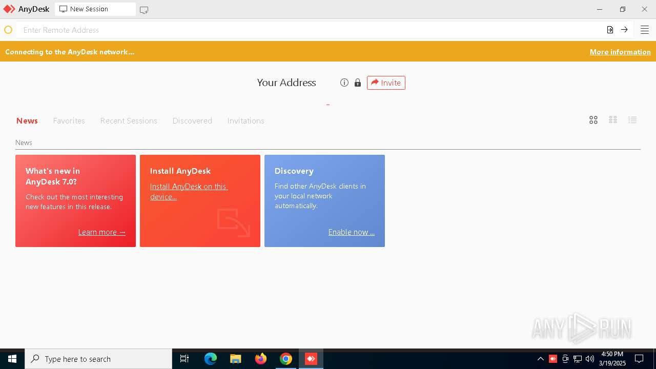Focus the Enter Remote Address field
Screen dimensions: 656x369
[x=310, y=30]
